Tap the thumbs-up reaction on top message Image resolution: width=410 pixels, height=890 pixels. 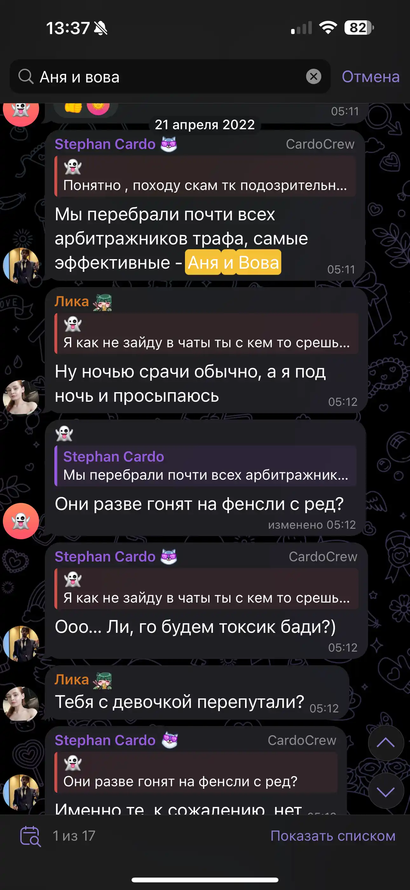(x=73, y=107)
